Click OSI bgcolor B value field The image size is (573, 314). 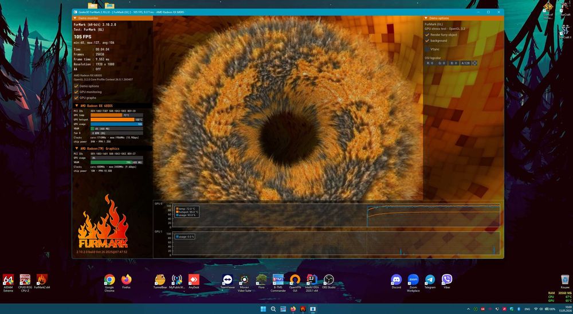[453, 63]
